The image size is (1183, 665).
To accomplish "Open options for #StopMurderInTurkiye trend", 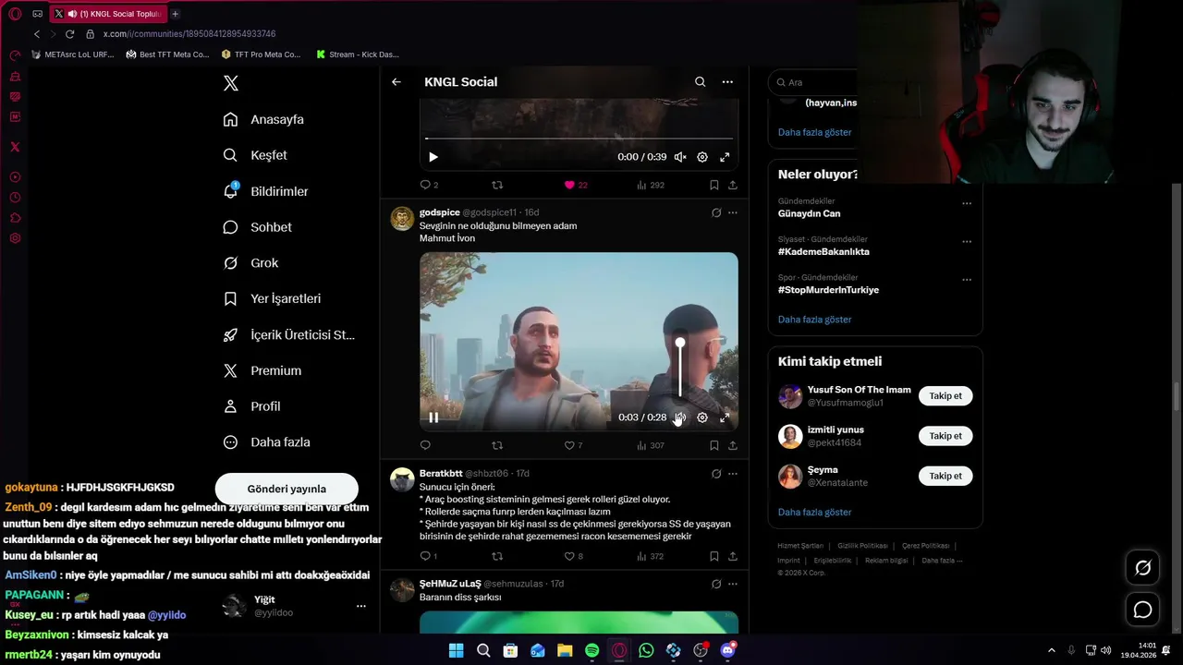I will [967, 279].
